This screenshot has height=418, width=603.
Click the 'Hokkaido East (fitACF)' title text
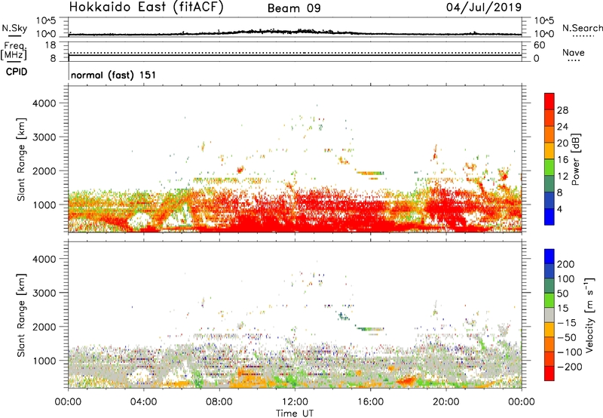click(146, 8)
